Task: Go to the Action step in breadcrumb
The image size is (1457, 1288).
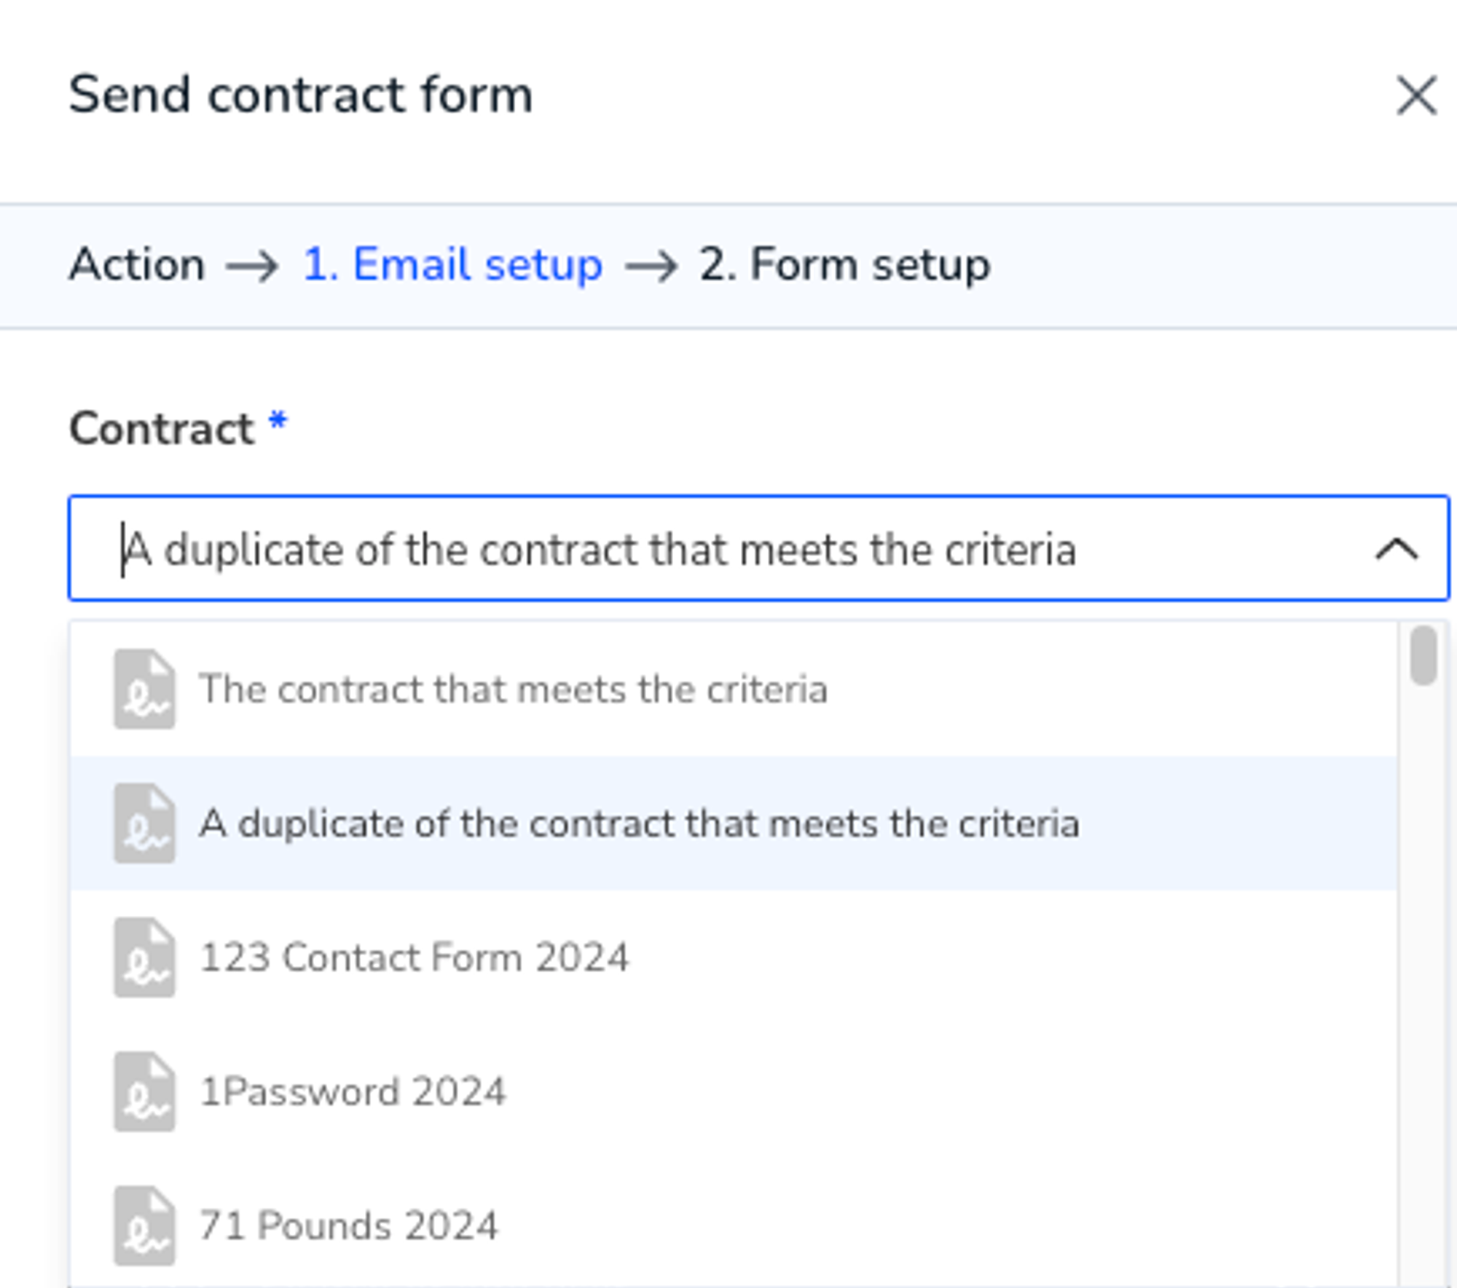Action: tap(137, 264)
